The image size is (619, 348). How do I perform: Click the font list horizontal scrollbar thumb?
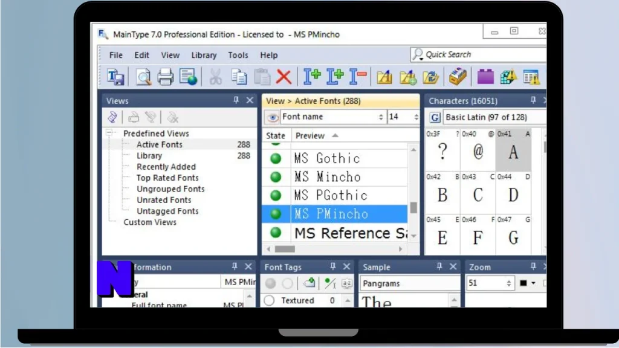pos(285,249)
